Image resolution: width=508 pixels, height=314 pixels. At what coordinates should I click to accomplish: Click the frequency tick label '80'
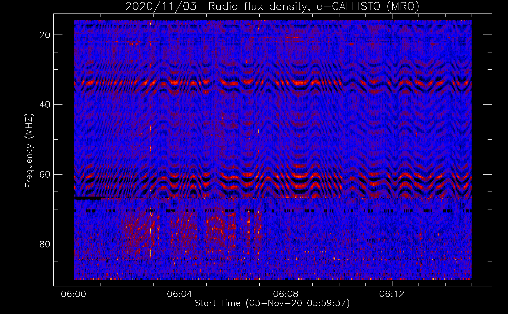tap(45, 244)
